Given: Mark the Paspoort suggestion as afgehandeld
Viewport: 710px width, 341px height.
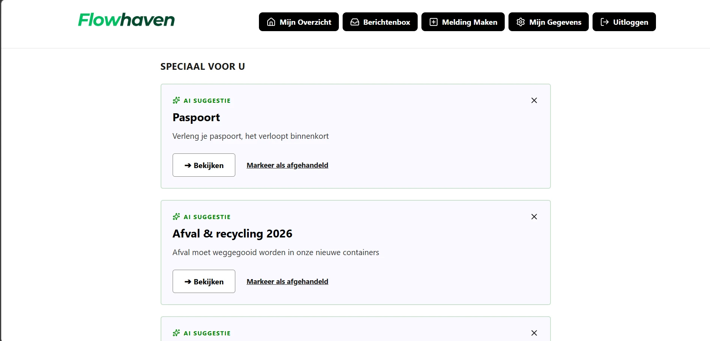Looking at the screenshot, I should tap(287, 165).
